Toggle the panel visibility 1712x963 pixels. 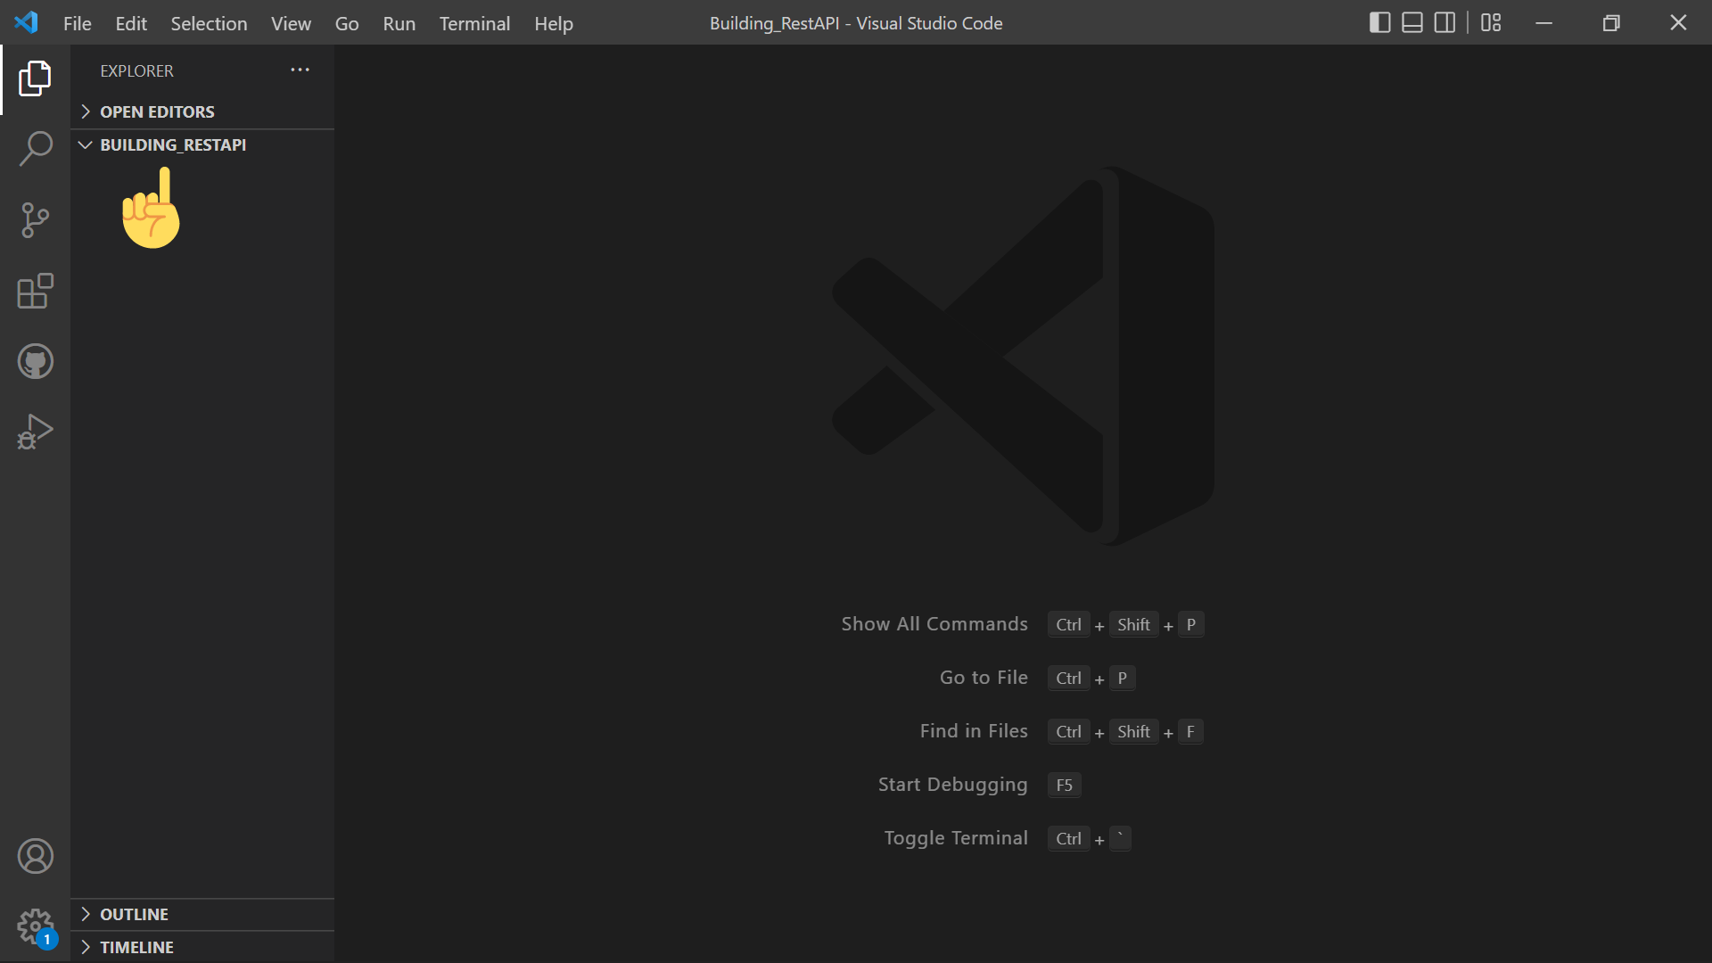(1412, 22)
